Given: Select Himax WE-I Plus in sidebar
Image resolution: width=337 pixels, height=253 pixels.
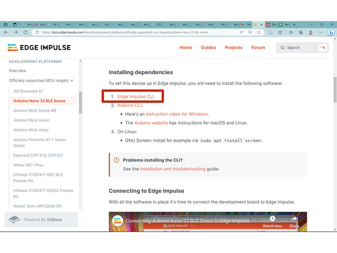Looking at the screenshot, I should pyautogui.click(x=28, y=165).
